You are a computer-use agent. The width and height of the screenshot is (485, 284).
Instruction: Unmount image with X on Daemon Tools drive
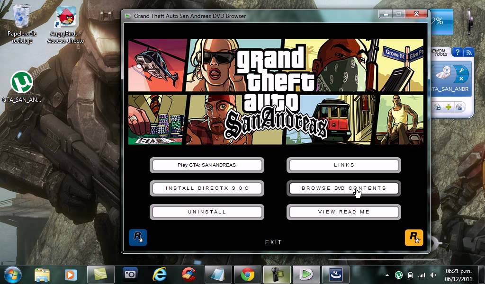coord(461,79)
